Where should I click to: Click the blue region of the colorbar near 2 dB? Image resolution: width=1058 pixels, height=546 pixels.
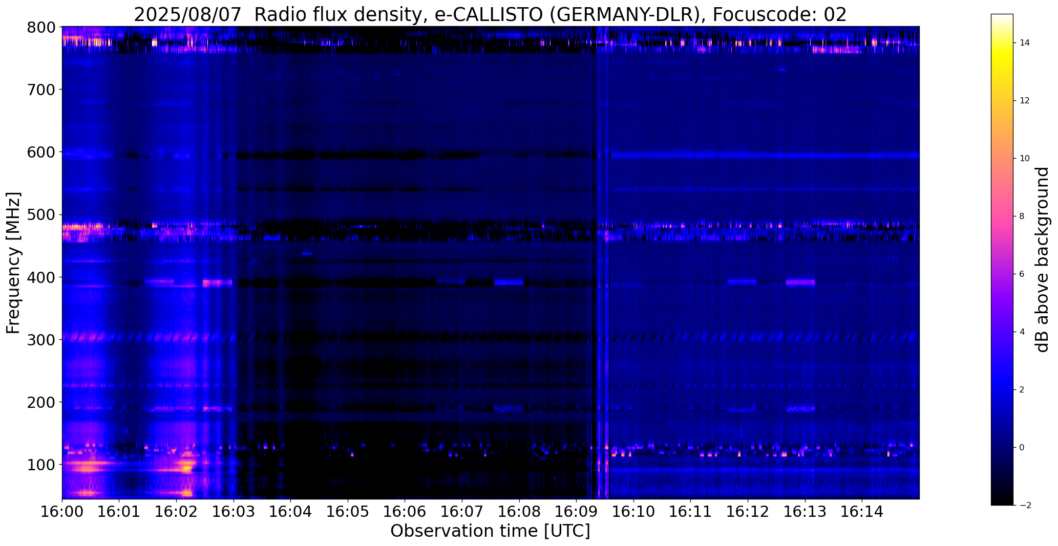(1002, 389)
